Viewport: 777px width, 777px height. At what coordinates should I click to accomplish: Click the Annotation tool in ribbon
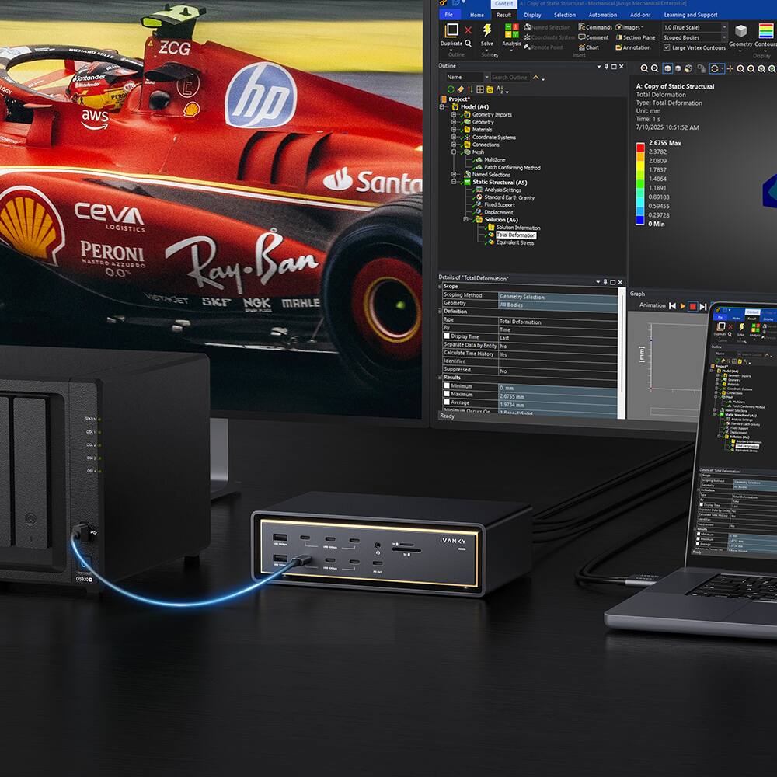point(632,47)
